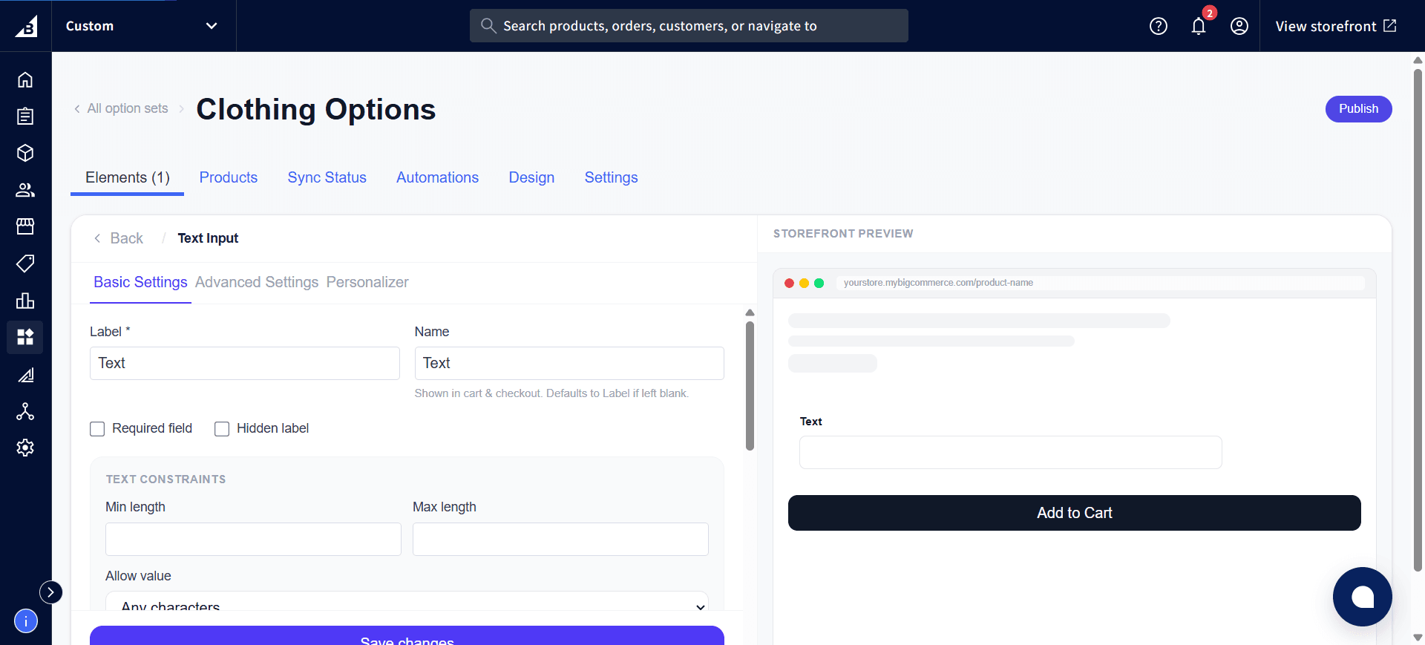Click the search magnifier icon
Viewport: 1425px width, 645px height.
488,26
